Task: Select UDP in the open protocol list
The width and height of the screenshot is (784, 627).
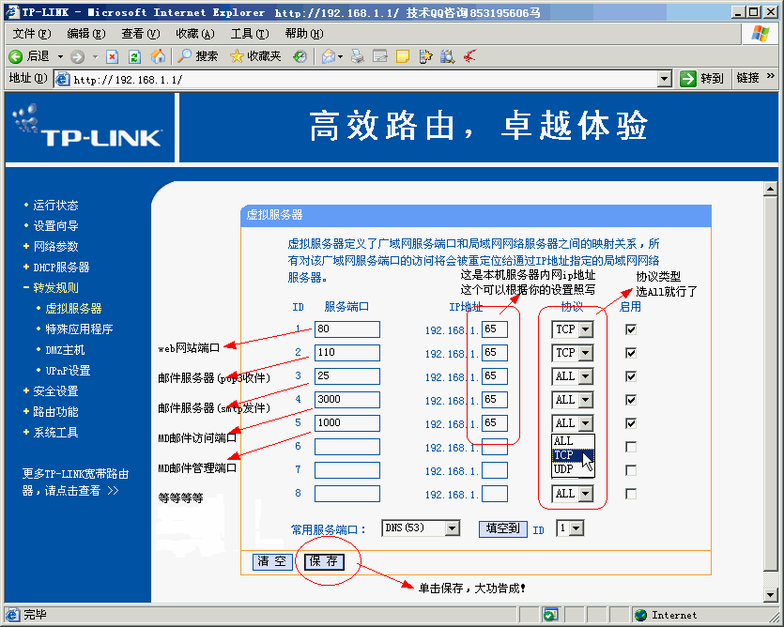Action: click(x=563, y=468)
